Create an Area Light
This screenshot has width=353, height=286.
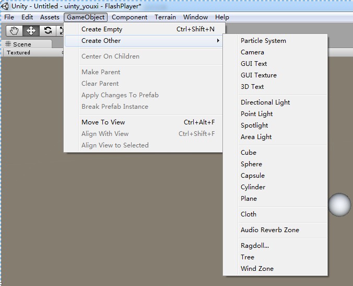pyautogui.click(x=275, y=137)
